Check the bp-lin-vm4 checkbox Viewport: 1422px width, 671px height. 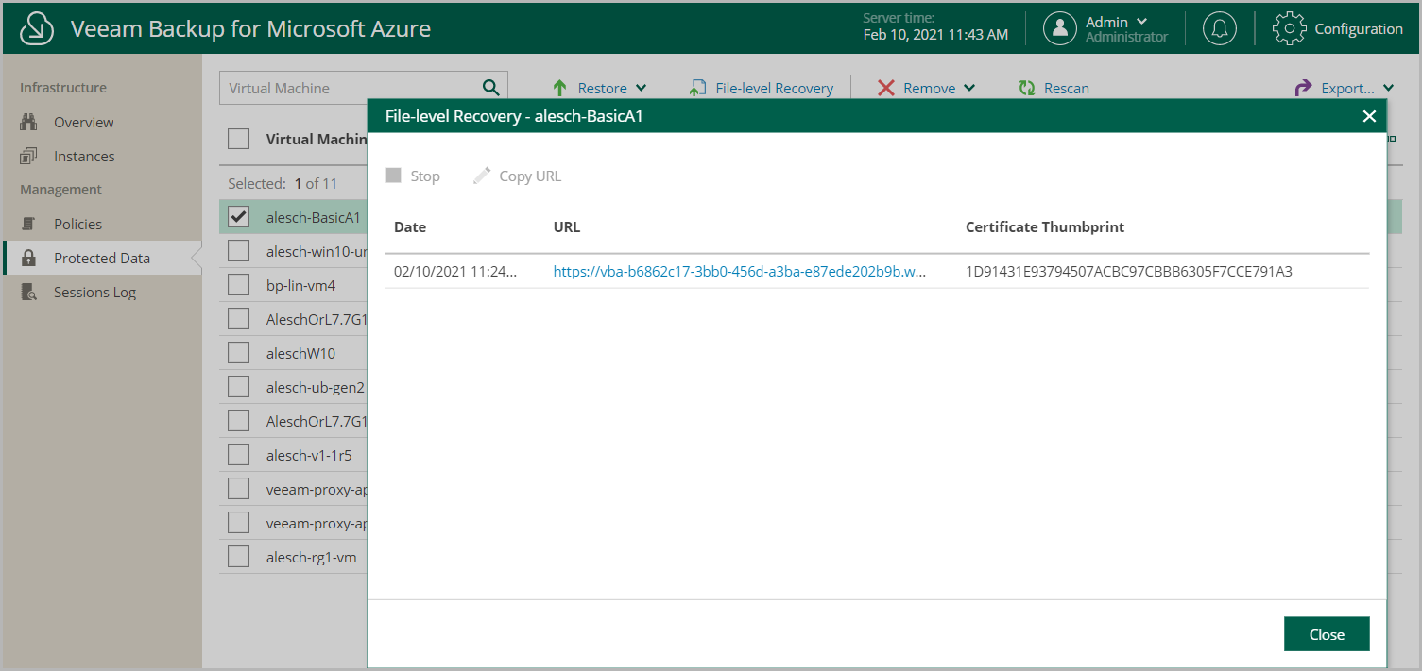(x=239, y=285)
